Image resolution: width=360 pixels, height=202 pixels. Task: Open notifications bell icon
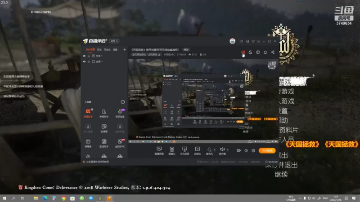[265, 52]
